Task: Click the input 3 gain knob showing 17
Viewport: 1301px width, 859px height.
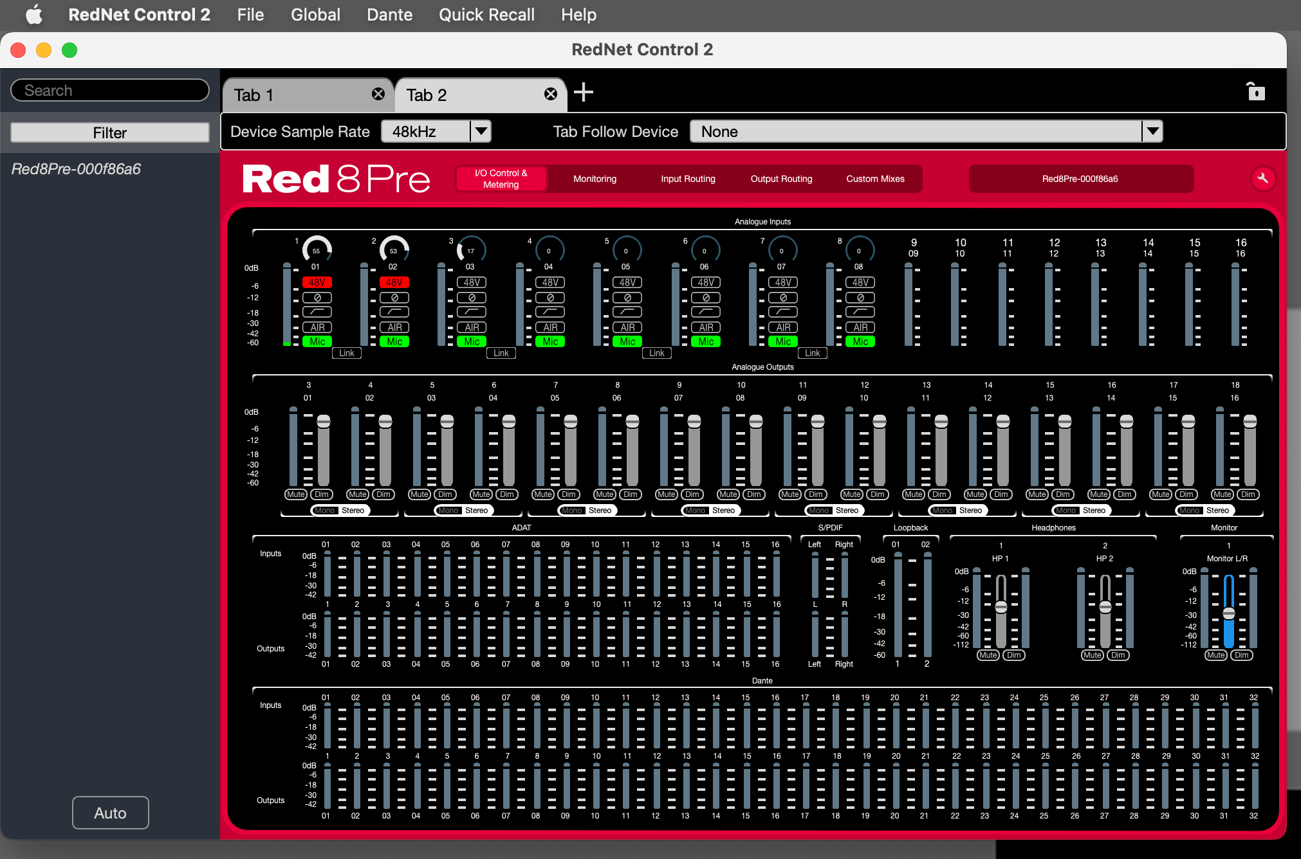Action: [471, 249]
